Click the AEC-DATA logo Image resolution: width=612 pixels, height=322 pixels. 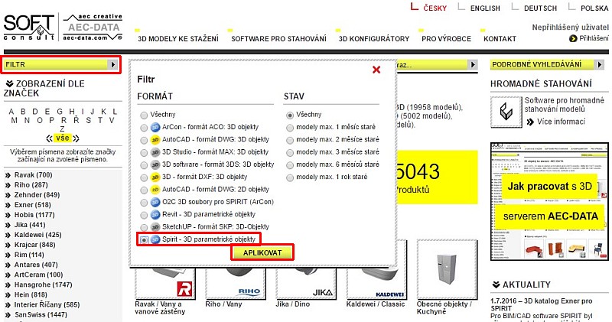(x=93, y=28)
